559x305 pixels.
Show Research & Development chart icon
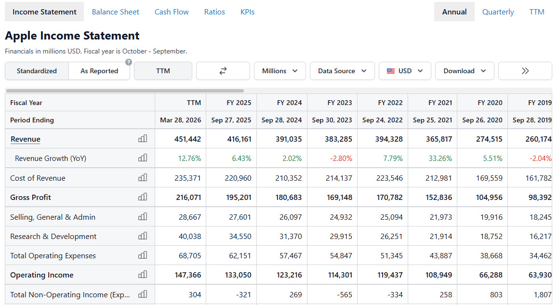tap(143, 236)
